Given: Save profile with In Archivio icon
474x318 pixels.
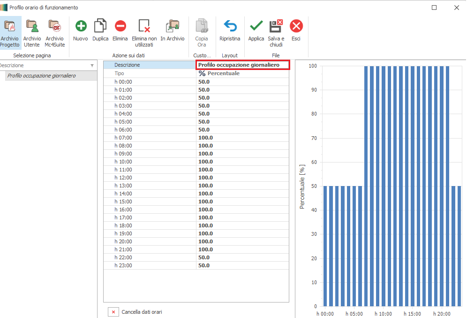Looking at the screenshot, I should (173, 26).
